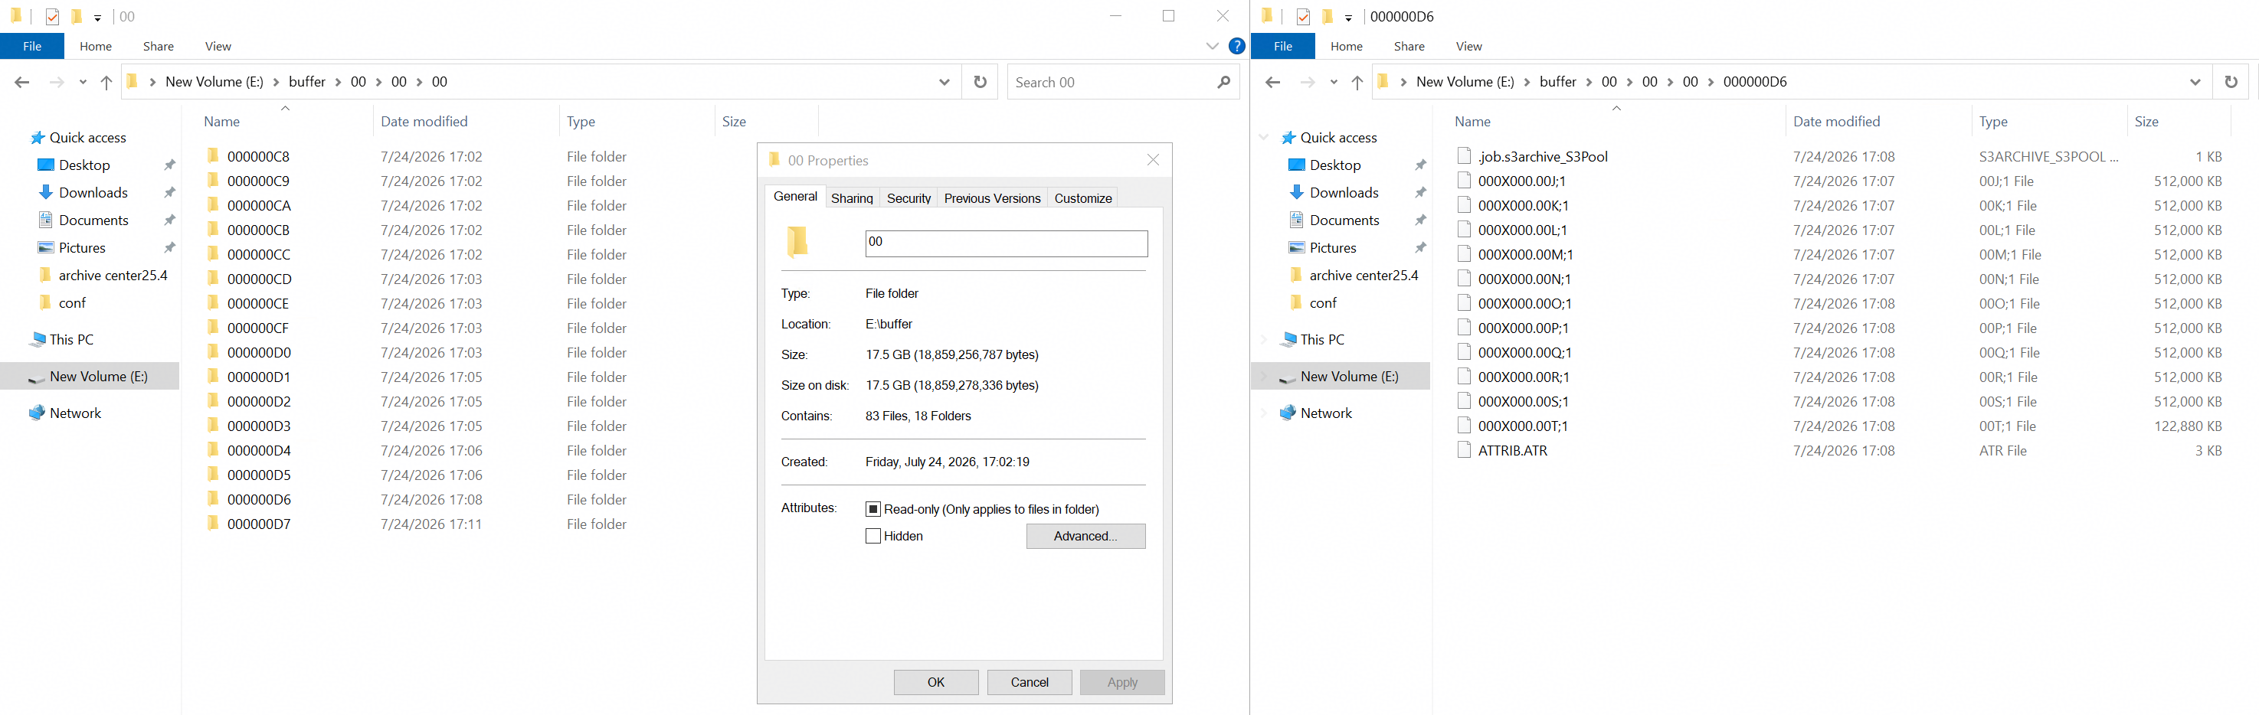
Task: Open quick access toolbar dropdown in left title bar
Action: pyautogui.click(x=97, y=18)
